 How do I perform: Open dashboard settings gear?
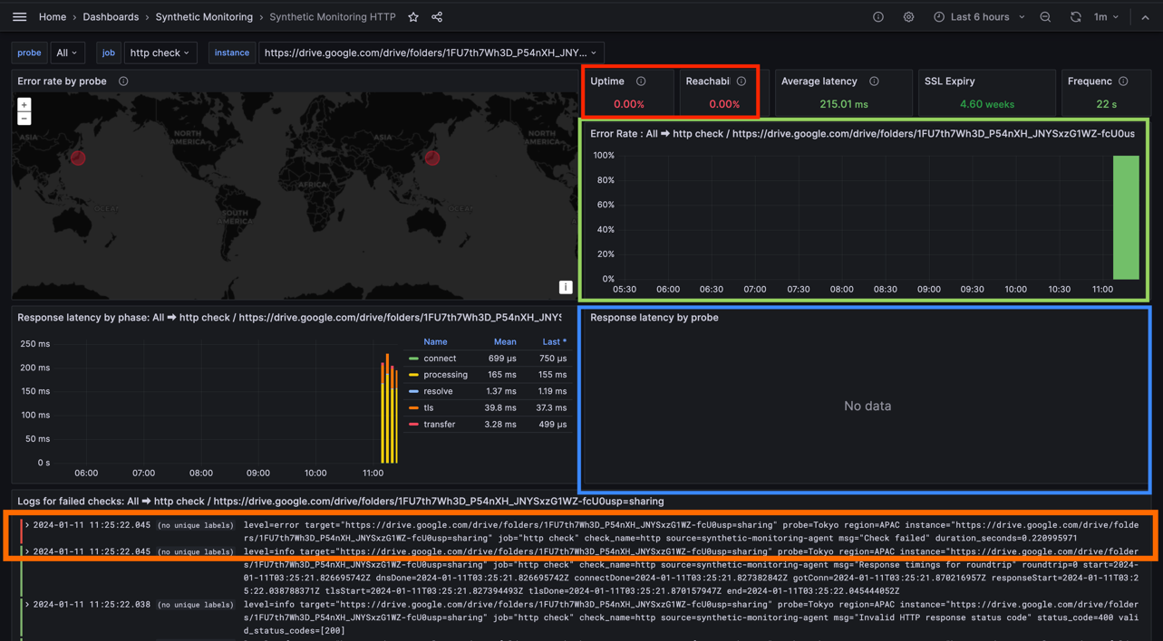[x=908, y=17]
